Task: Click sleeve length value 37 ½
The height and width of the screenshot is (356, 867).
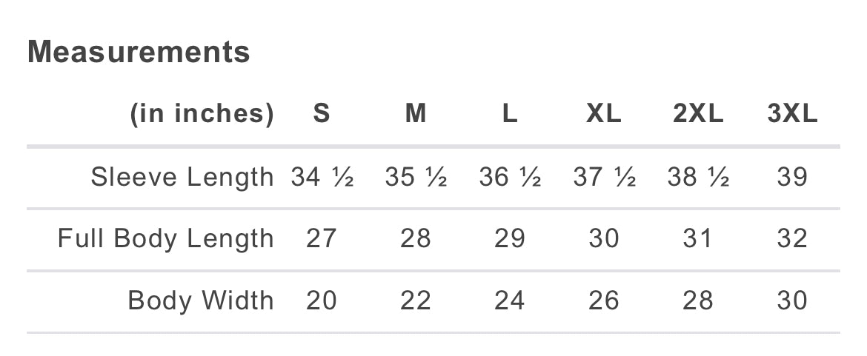Action: (605, 177)
